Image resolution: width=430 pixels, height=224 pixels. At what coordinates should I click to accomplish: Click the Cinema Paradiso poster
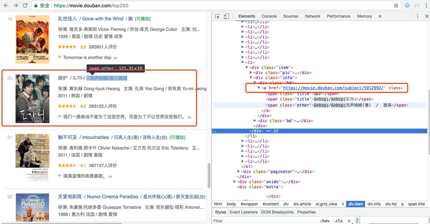(x=32, y=207)
